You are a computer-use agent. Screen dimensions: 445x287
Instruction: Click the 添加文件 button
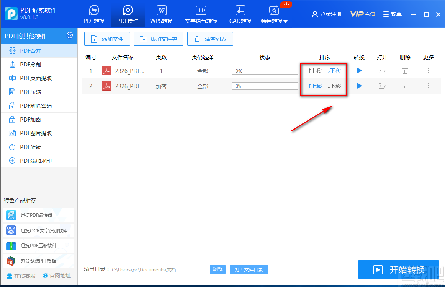107,39
